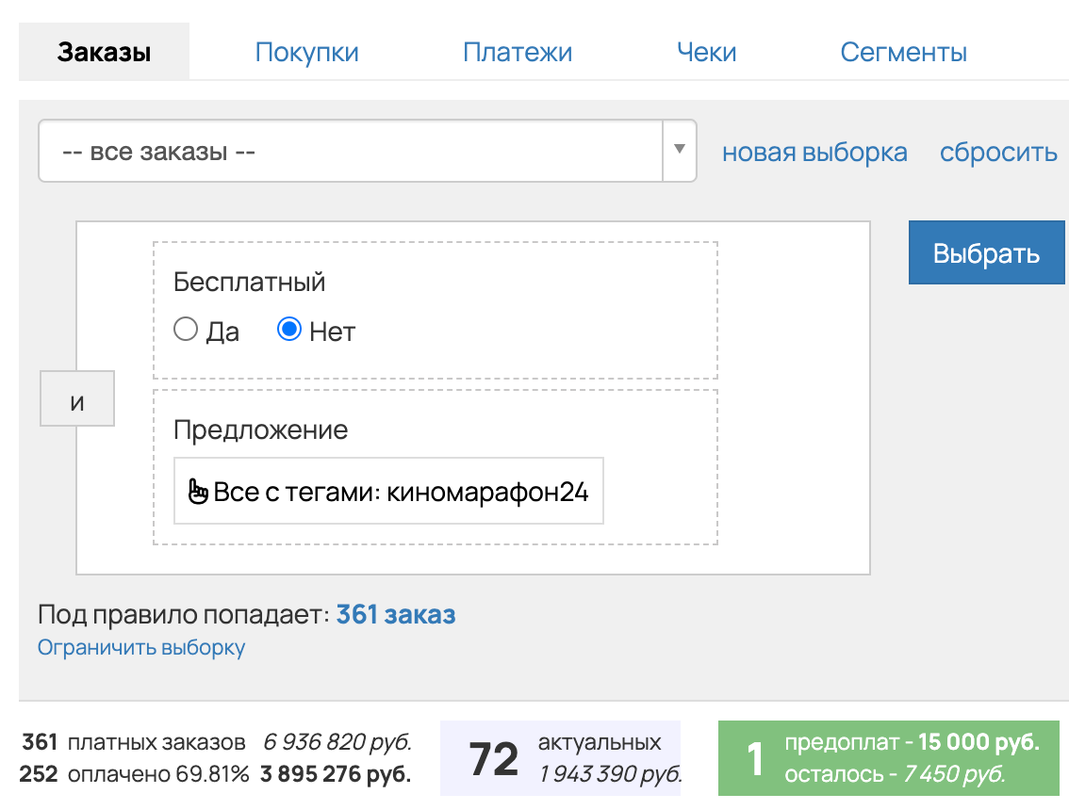Screen dimensions: 1069x810
Task: Click "Ограничить выборку" link
Action: (x=140, y=647)
